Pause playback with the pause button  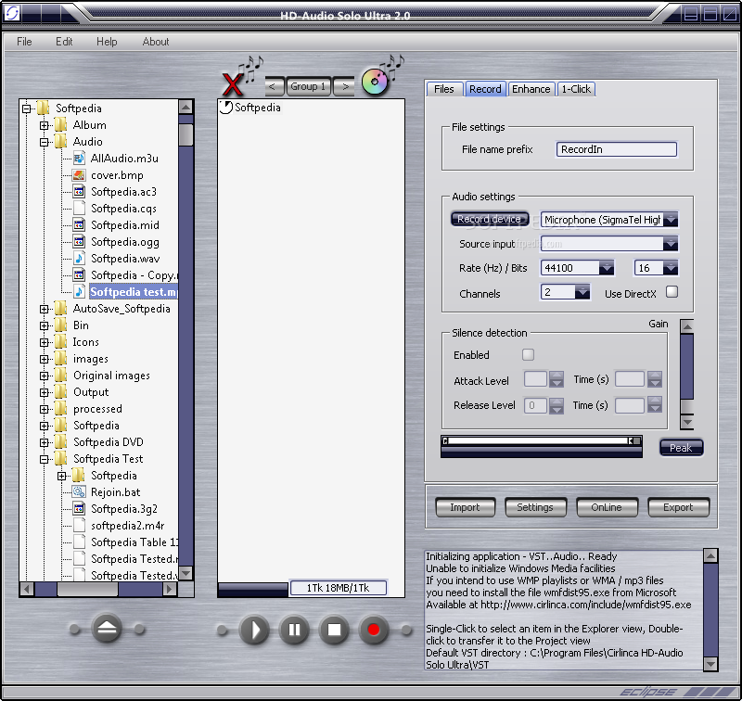(x=294, y=630)
